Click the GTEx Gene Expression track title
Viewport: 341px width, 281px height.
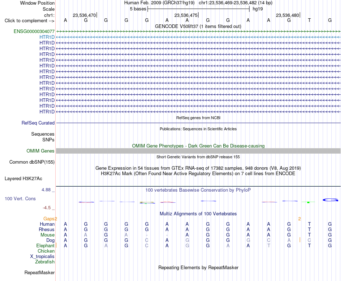click(198, 168)
